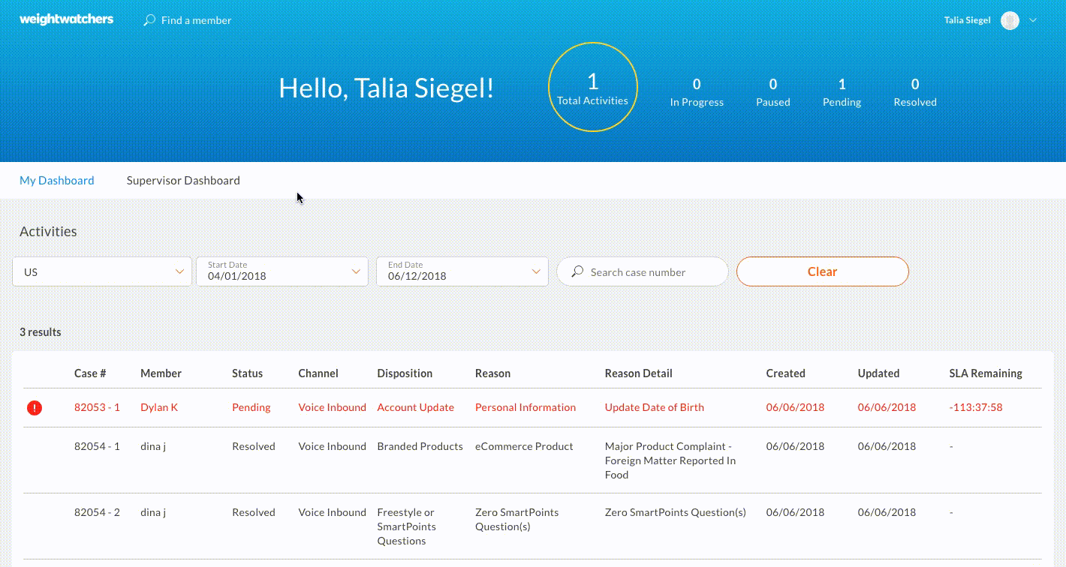
Task: Click the Created column header
Action: tap(786, 373)
